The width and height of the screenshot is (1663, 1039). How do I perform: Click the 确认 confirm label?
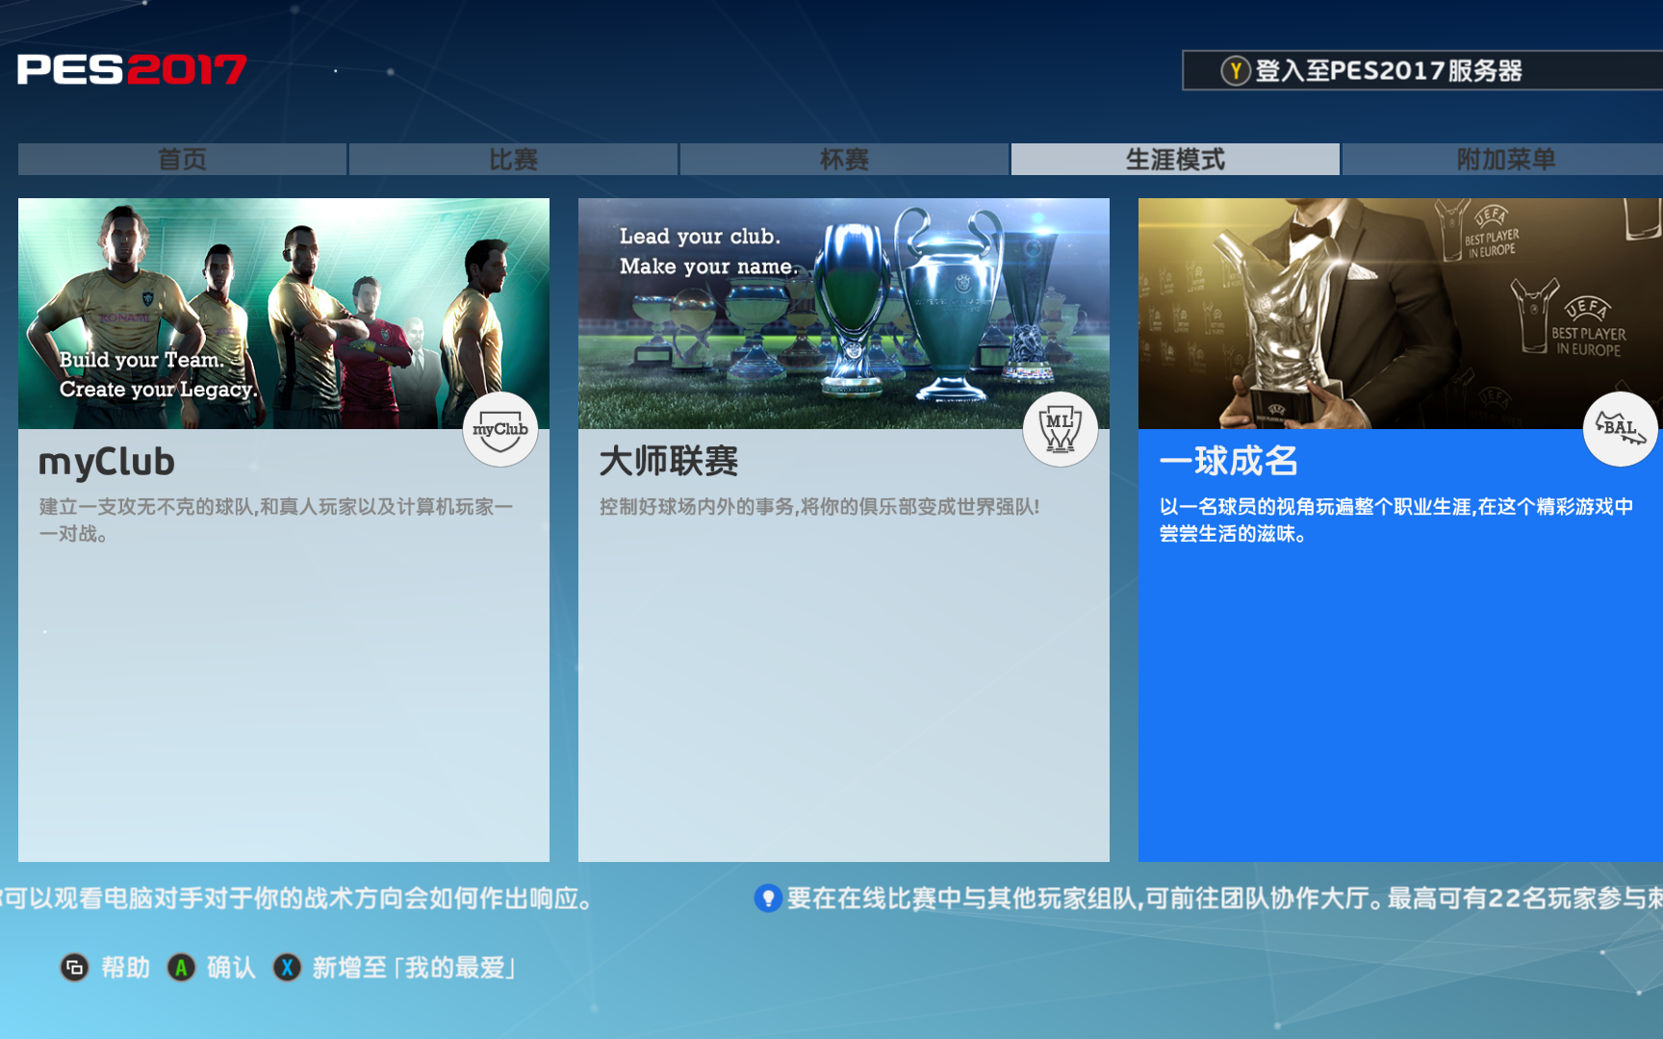pos(231,968)
